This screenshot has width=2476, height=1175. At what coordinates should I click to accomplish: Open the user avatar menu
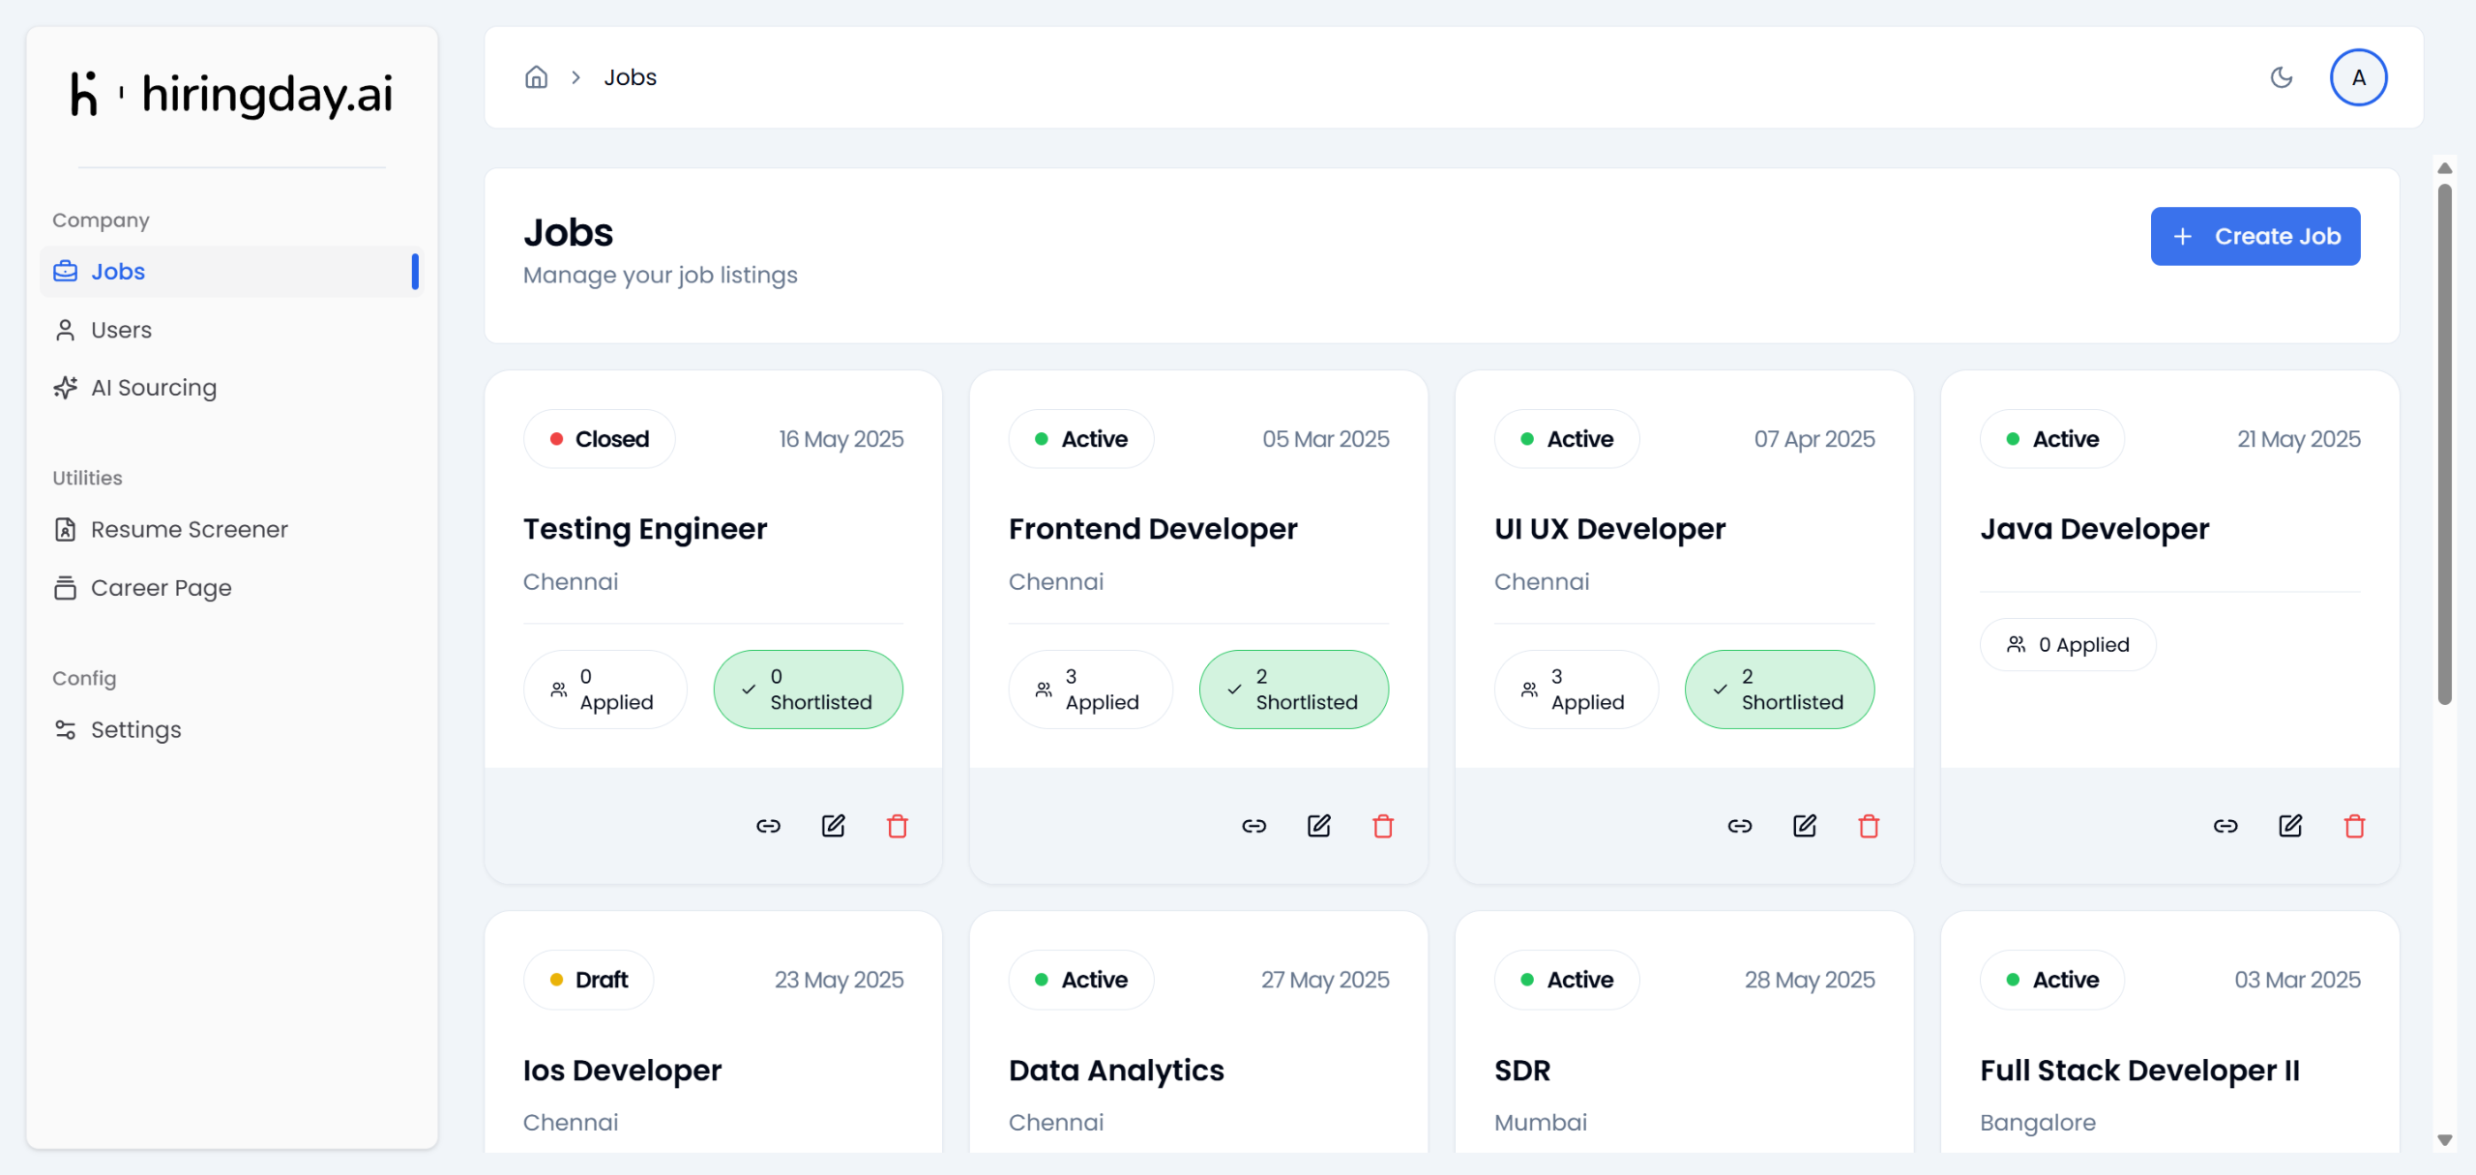[x=2358, y=77]
